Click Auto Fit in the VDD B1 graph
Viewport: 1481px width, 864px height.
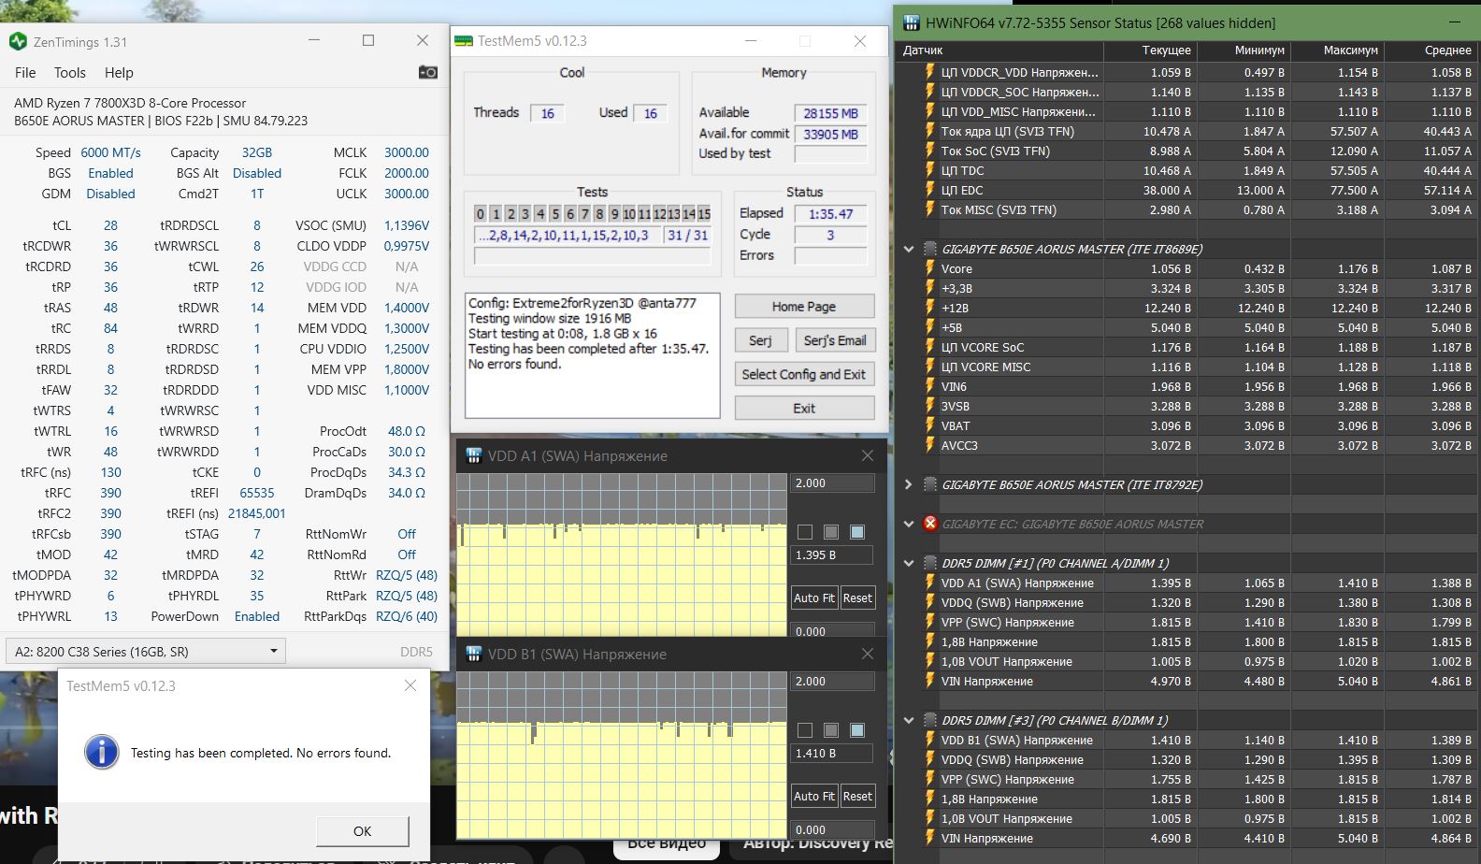(813, 796)
